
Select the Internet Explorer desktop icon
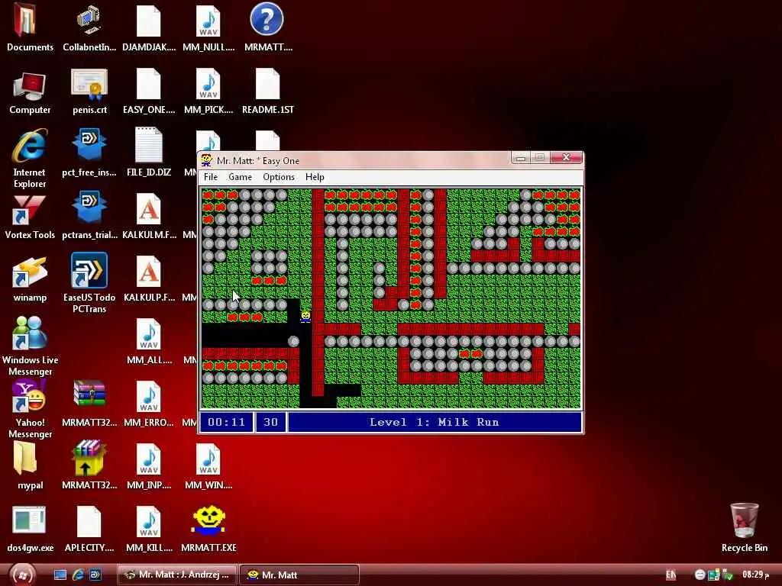pyautogui.click(x=30, y=159)
